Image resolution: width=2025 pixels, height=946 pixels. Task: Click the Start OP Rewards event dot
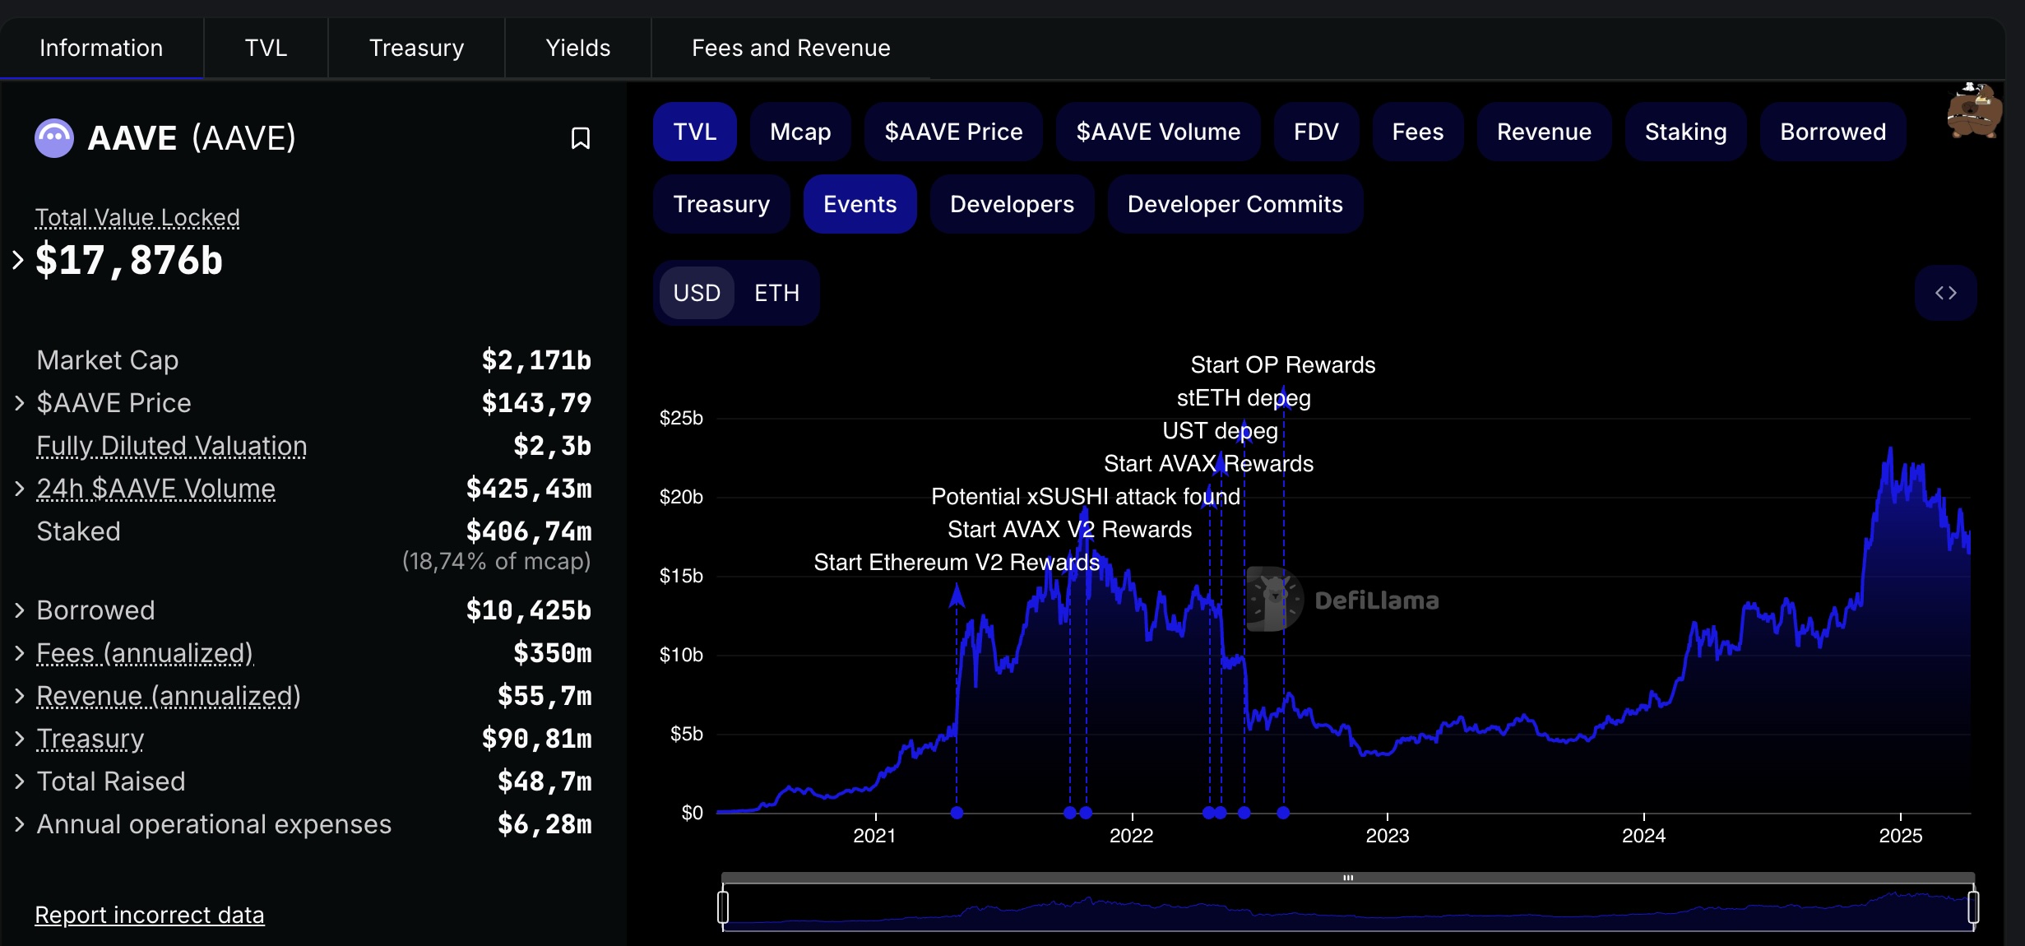tap(1283, 813)
